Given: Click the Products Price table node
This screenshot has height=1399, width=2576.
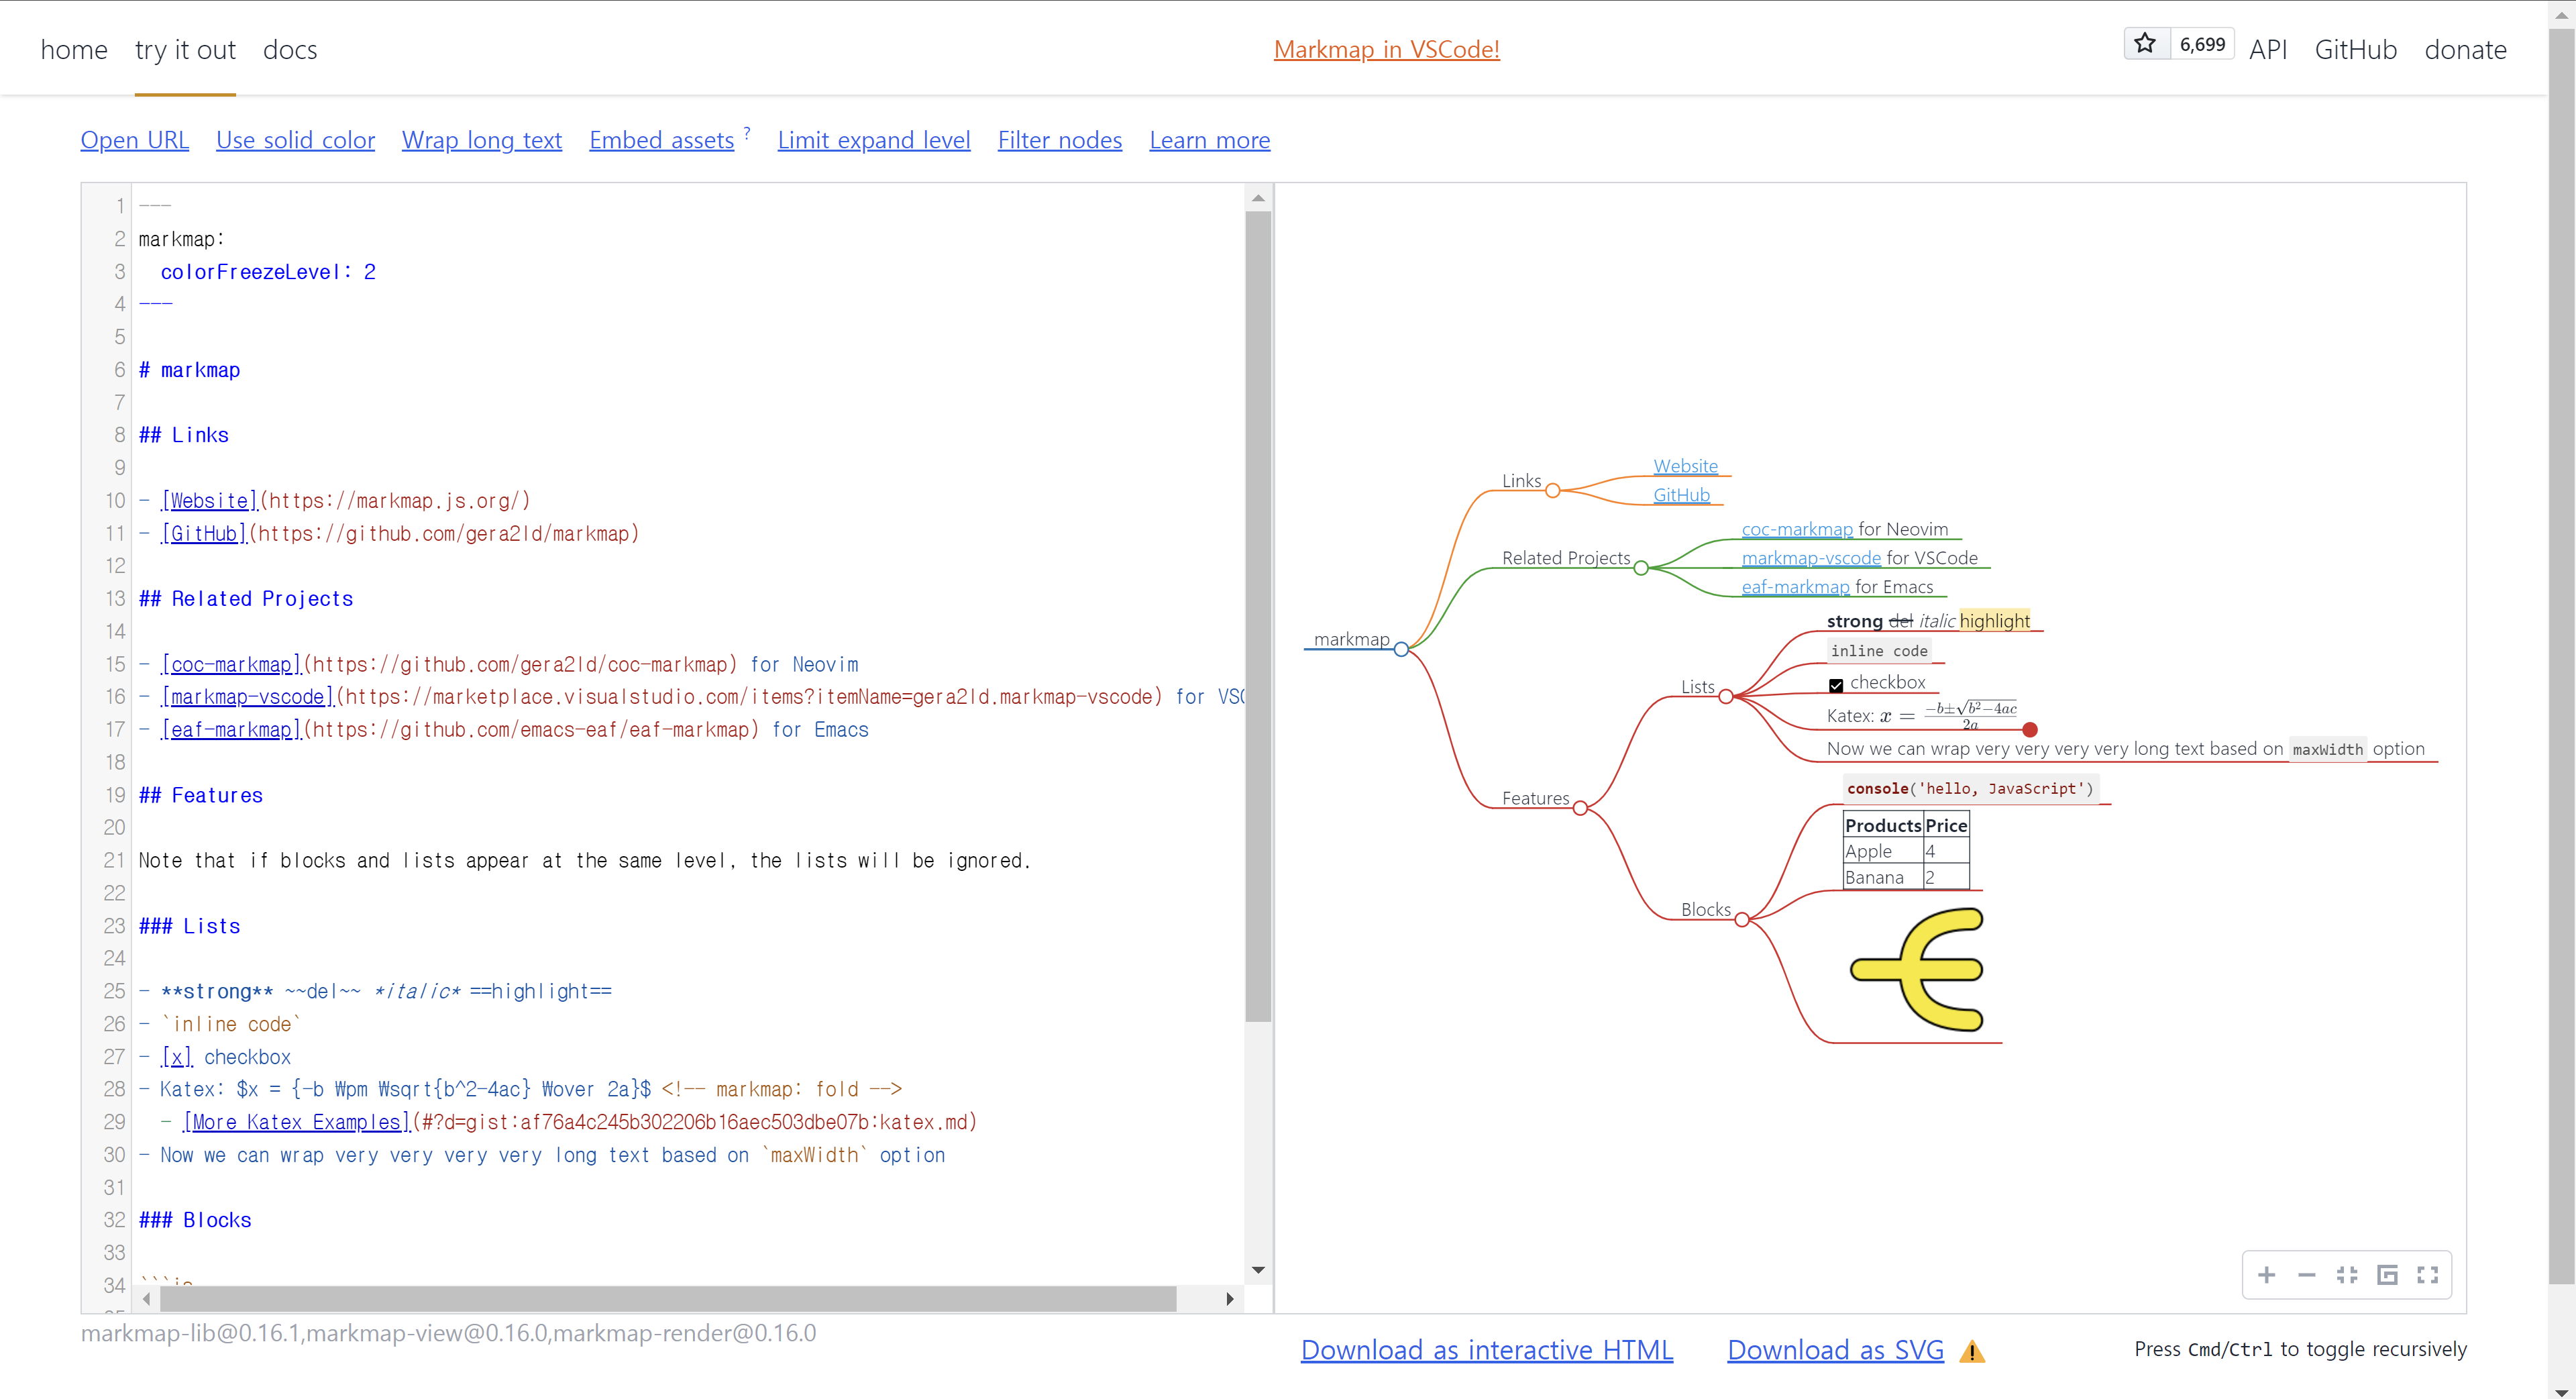Looking at the screenshot, I should (1906, 851).
